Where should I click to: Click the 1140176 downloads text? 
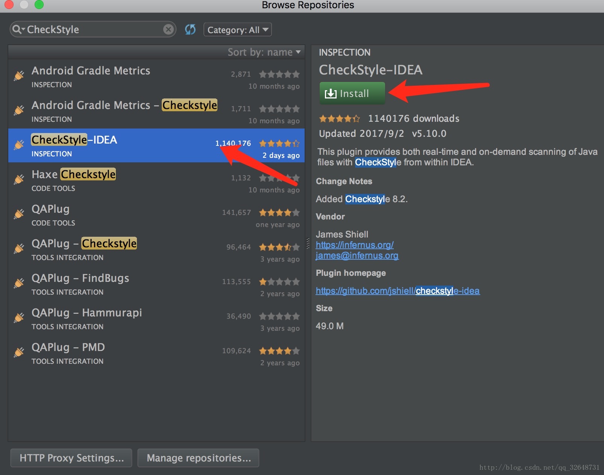point(414,119)
